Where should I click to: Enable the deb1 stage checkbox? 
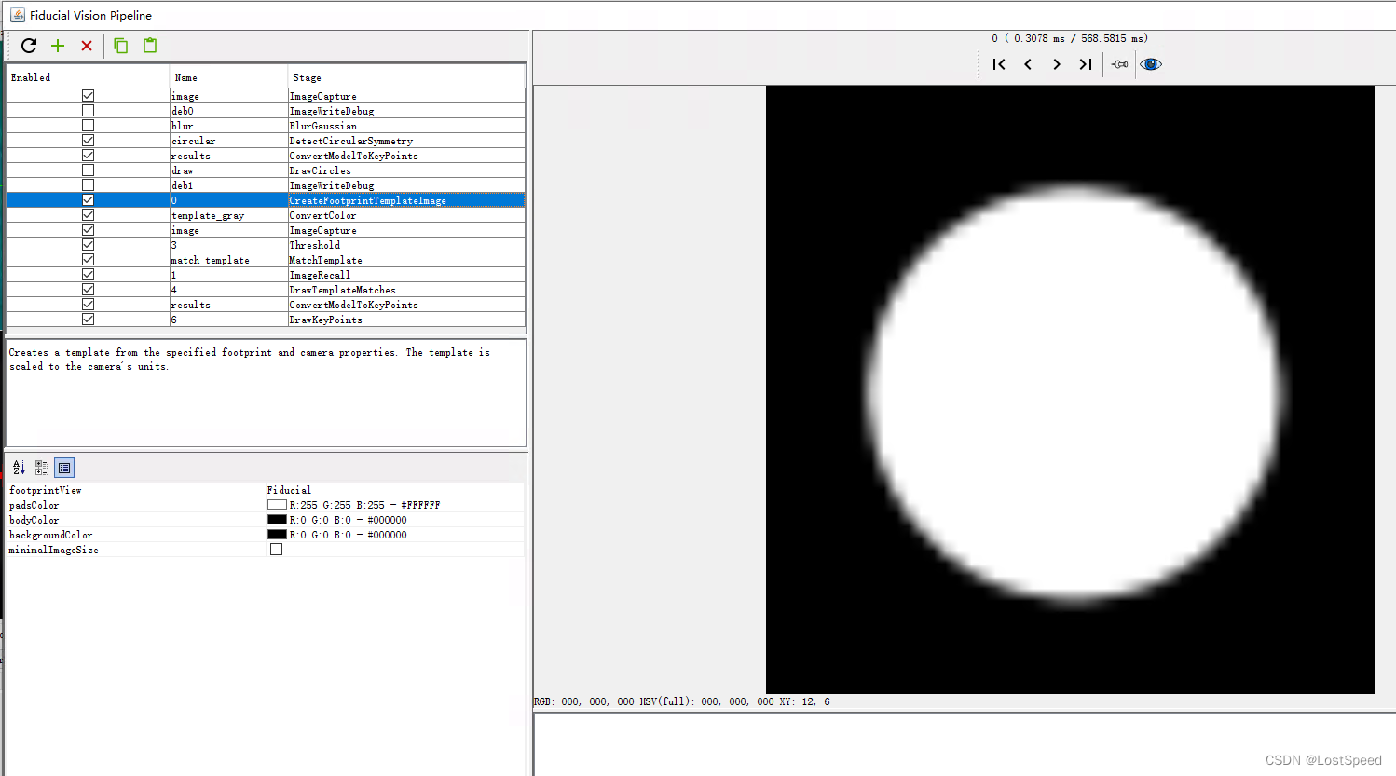click(88, 185)
